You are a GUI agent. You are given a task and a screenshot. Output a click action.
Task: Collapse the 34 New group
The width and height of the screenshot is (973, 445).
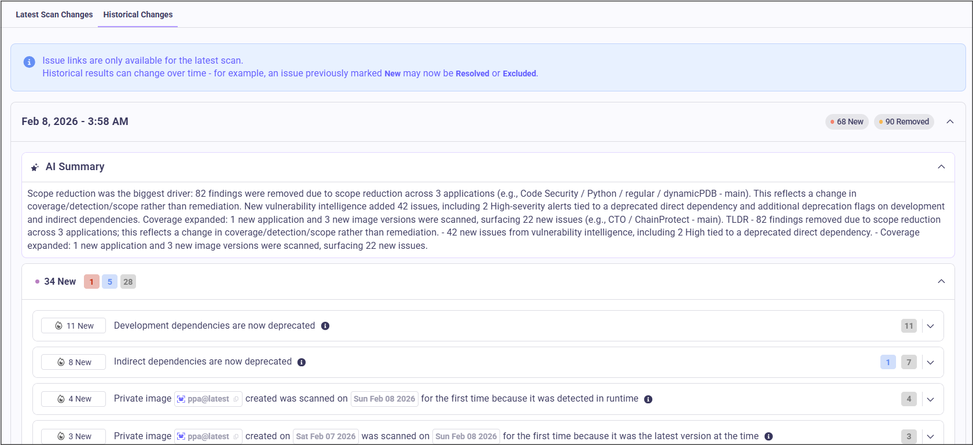click(941, 281)
